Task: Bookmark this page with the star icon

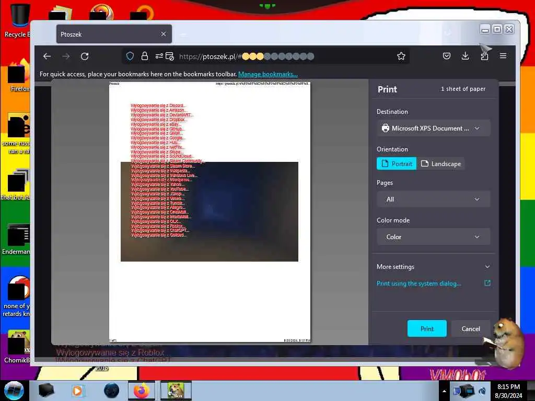Action: tap(401, 56)
